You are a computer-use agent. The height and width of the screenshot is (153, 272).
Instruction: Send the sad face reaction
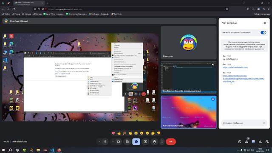pyautogui.click(x=147, y=133)
